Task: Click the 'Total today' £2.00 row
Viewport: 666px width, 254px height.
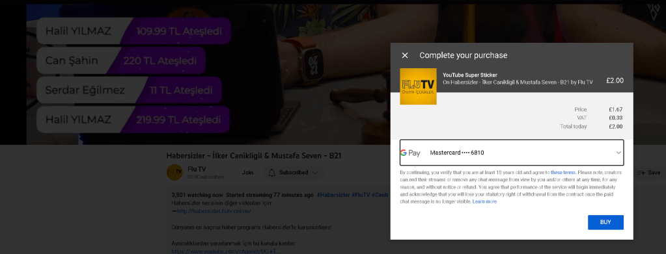Action: pyautogui.click(x=591, y=127)
